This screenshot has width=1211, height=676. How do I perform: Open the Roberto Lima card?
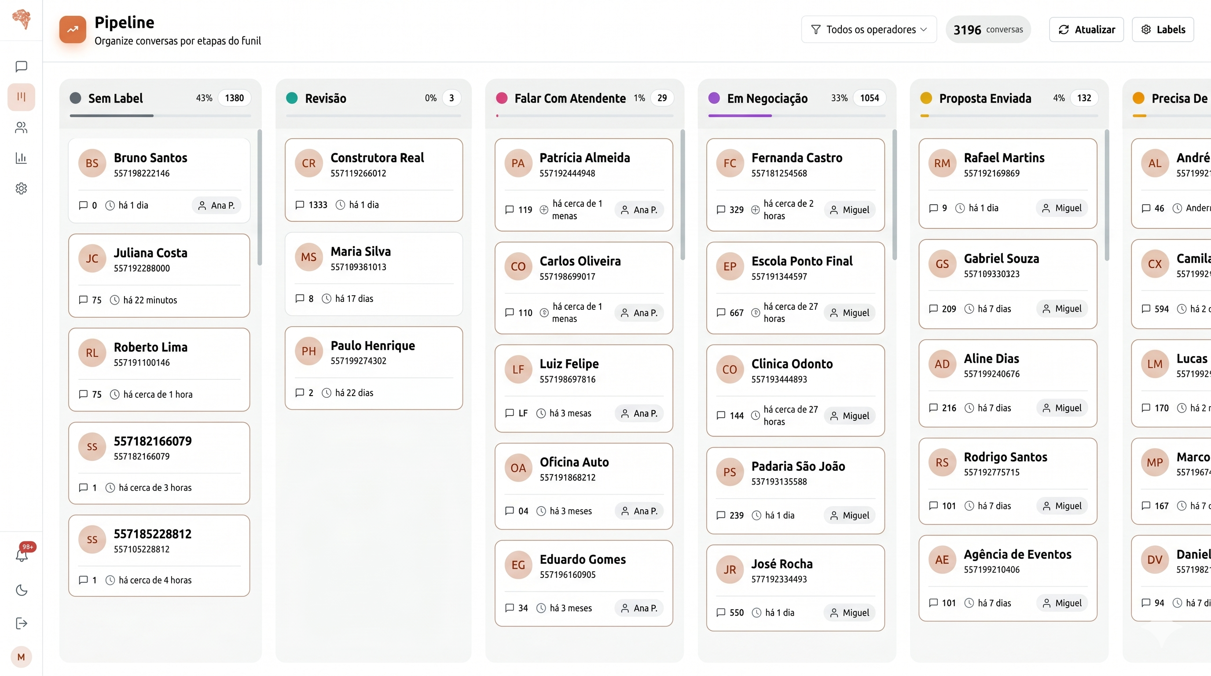click(x=159, y=370)
